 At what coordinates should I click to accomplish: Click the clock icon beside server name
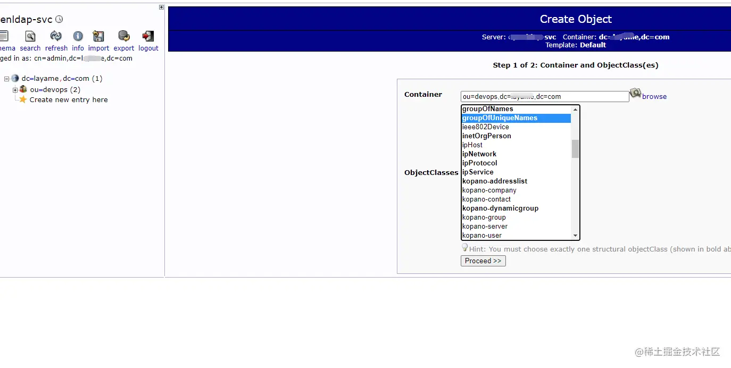pyautogui.click(x=59, y=19)
